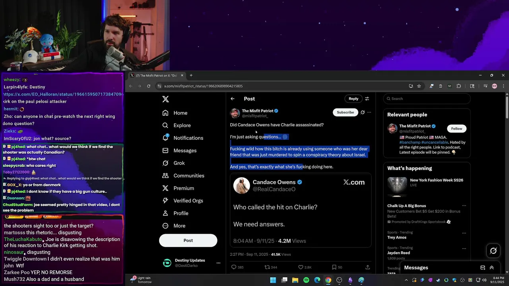
Task: Open the Chrome three-dot menu
Action: [x=503, y=86]
